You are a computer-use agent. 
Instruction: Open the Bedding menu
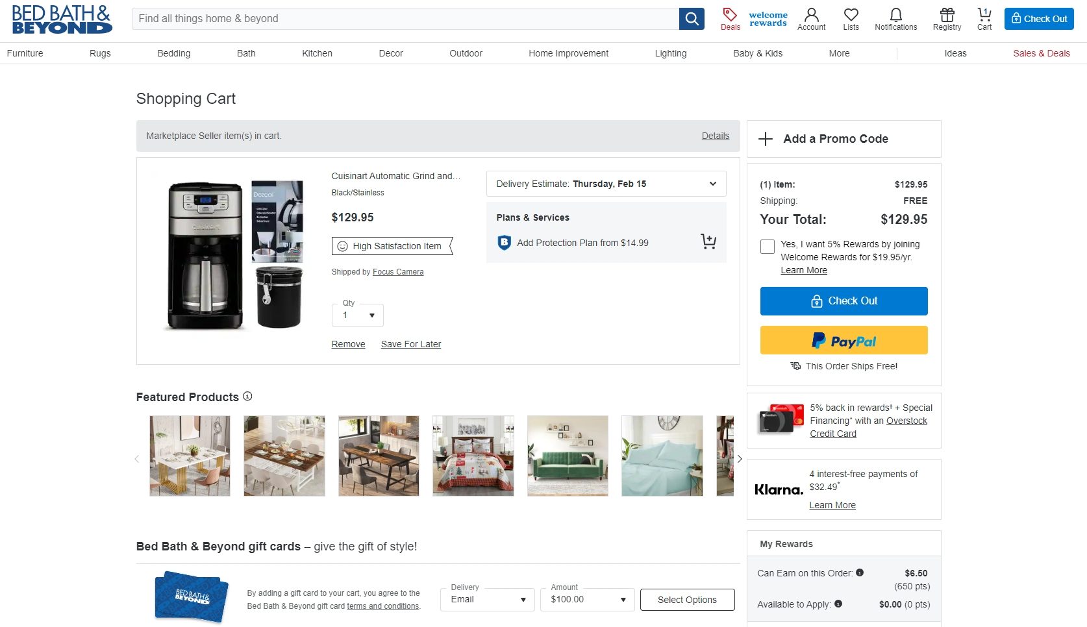tap(174, 53)
